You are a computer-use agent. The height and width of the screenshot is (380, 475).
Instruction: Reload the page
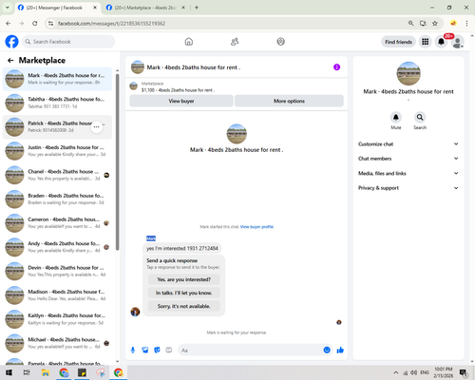[35, 23]
